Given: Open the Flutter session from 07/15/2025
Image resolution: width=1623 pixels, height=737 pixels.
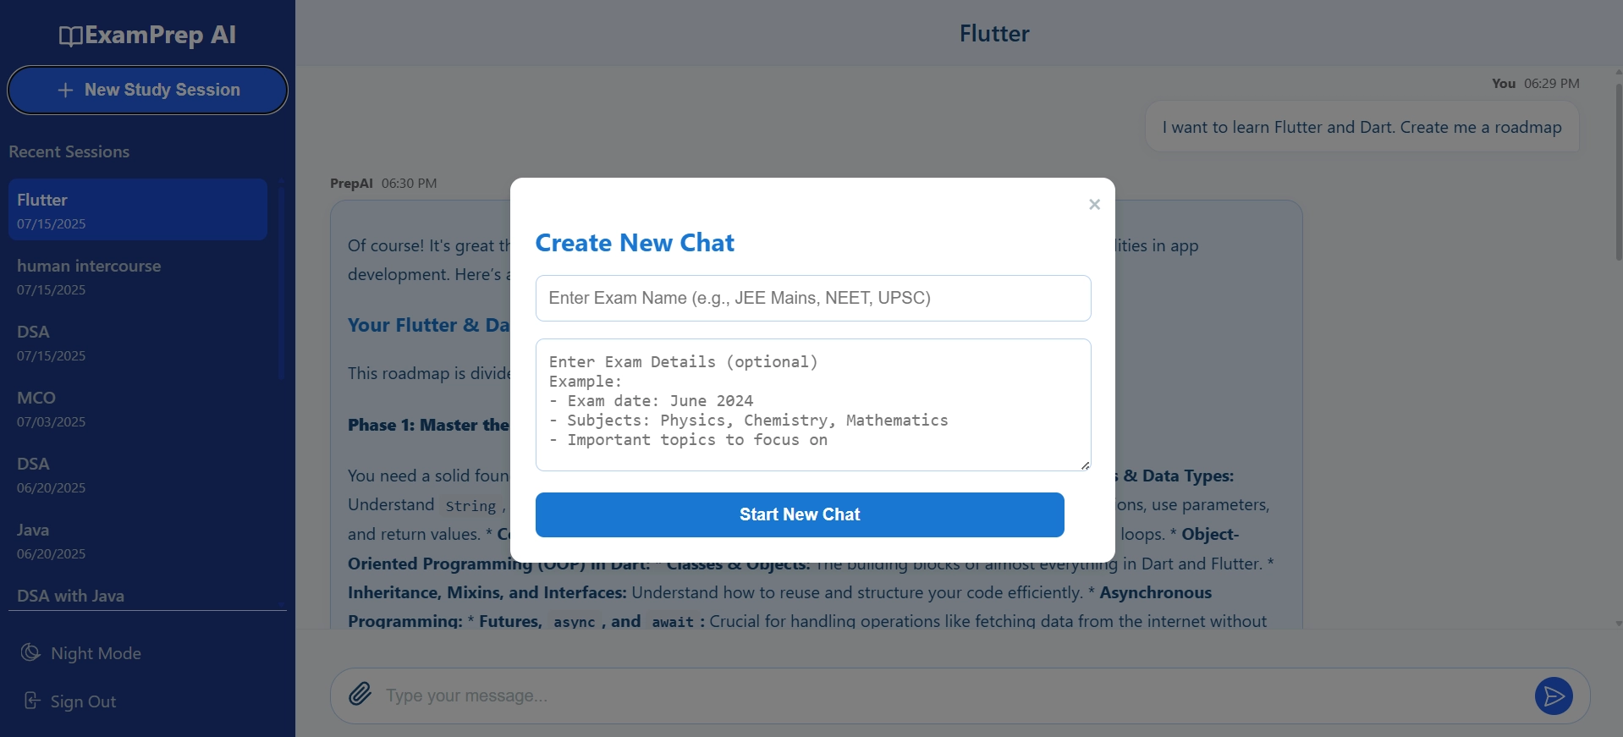Looking at the screenshot, I should (138, 210).
